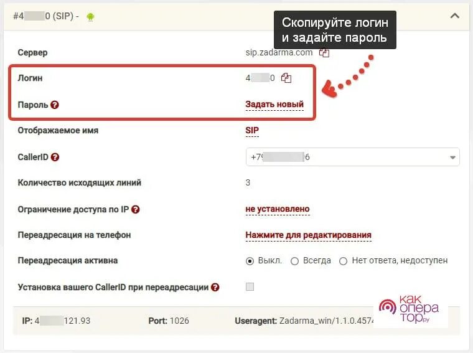Click the Переадресация на телефон label

coord(74,235)
